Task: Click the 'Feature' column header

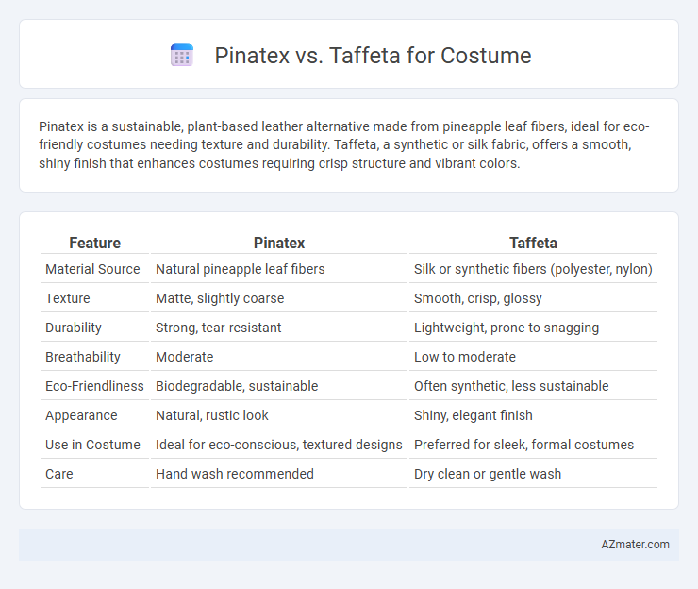Action: tap(95, 243)
